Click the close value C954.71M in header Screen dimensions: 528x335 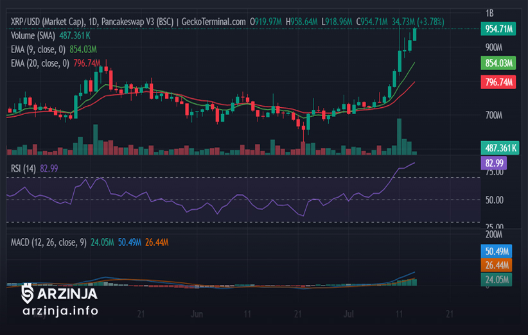coord(372,22)
